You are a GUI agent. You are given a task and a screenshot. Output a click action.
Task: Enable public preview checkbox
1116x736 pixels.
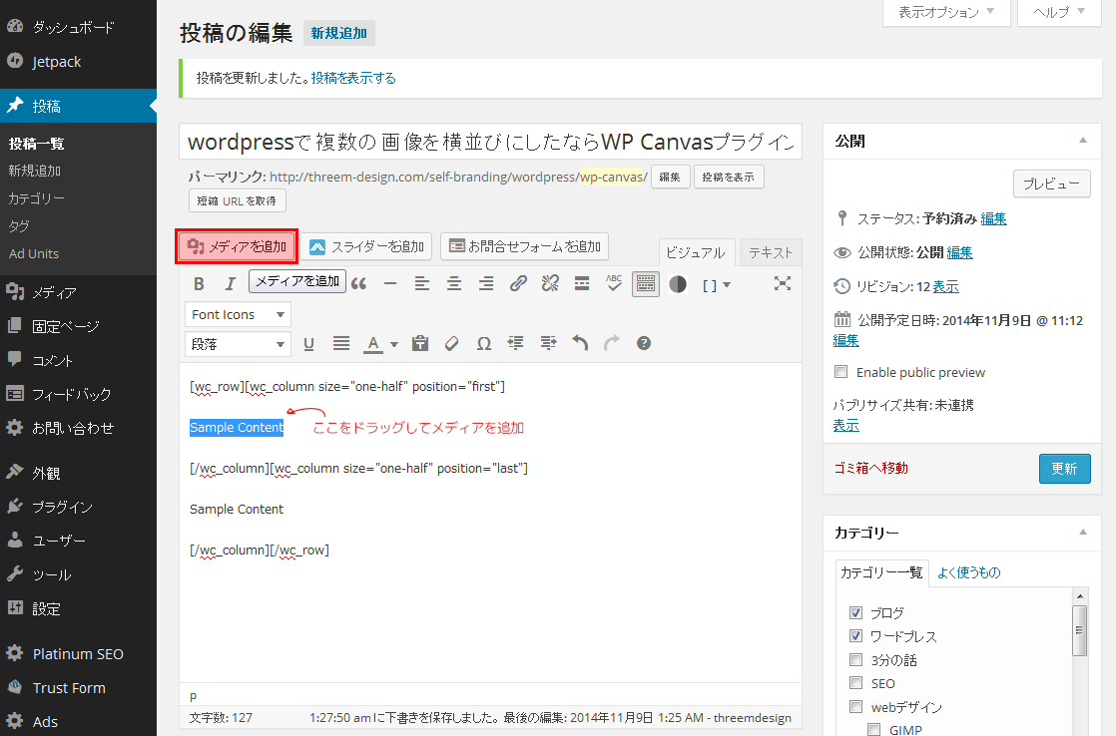[x=841, y=372]
